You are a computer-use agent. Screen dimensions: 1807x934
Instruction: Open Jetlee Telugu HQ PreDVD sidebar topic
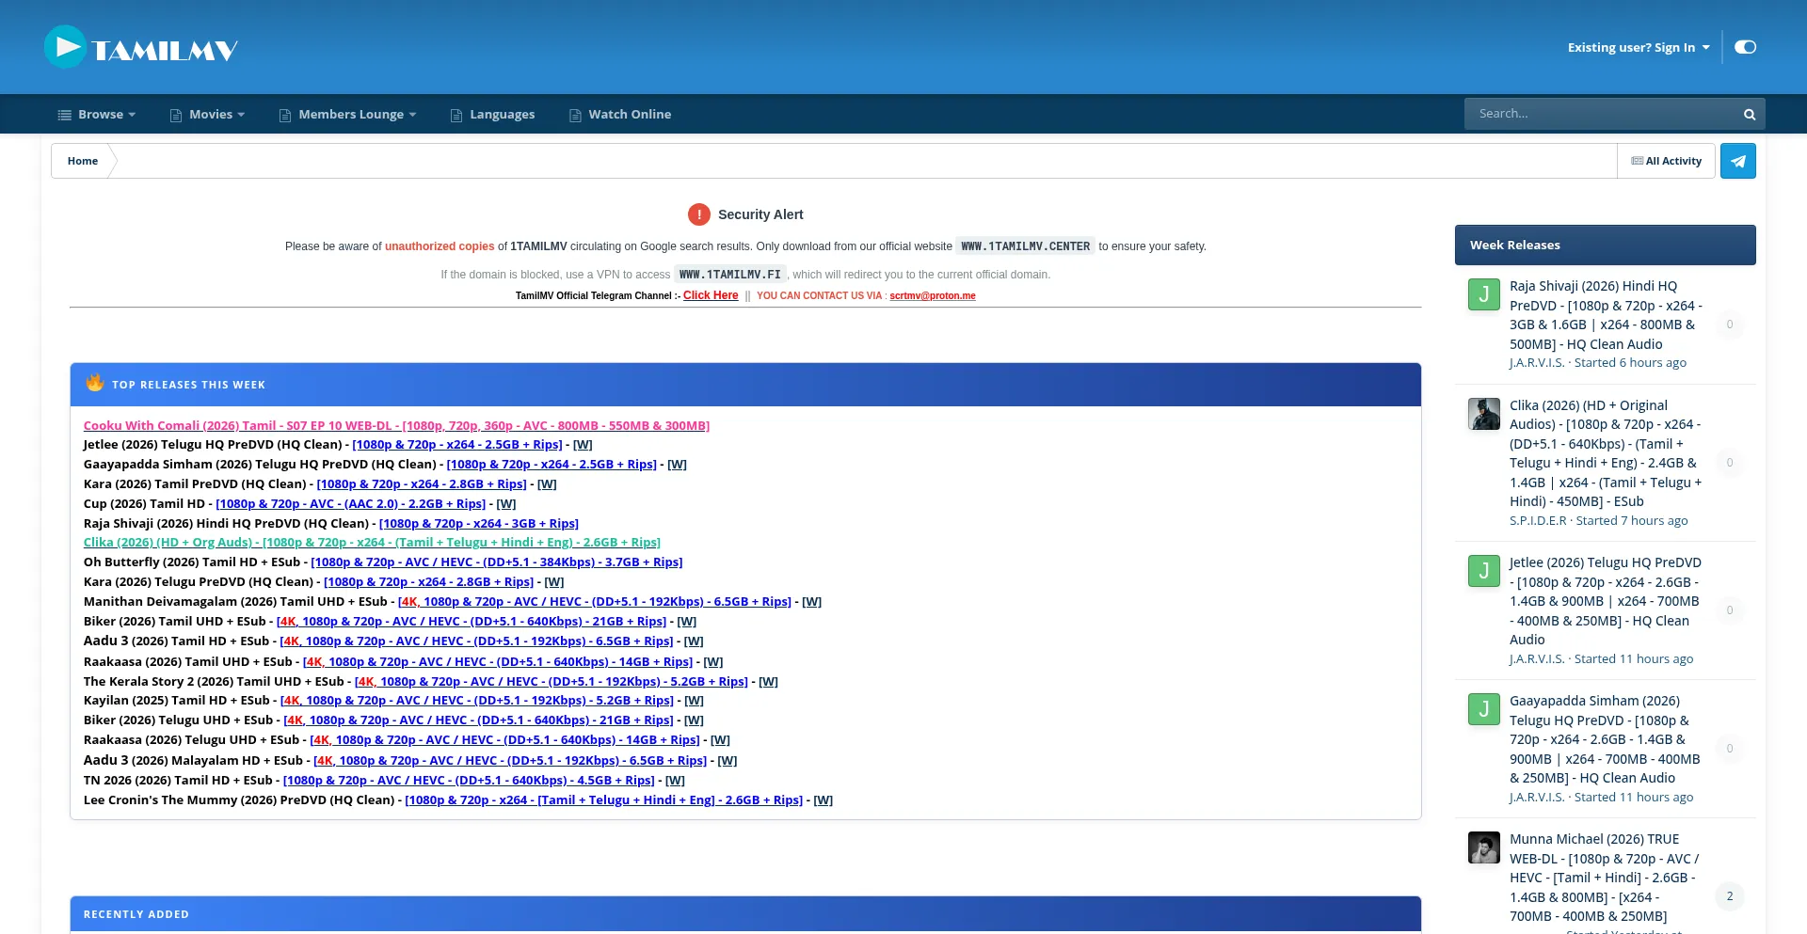[x=1606, y=601]
